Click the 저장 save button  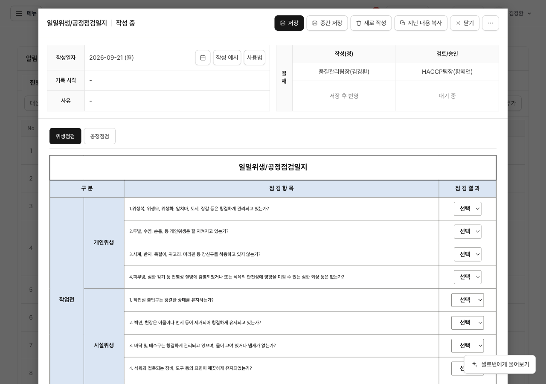tap(289, 23)
